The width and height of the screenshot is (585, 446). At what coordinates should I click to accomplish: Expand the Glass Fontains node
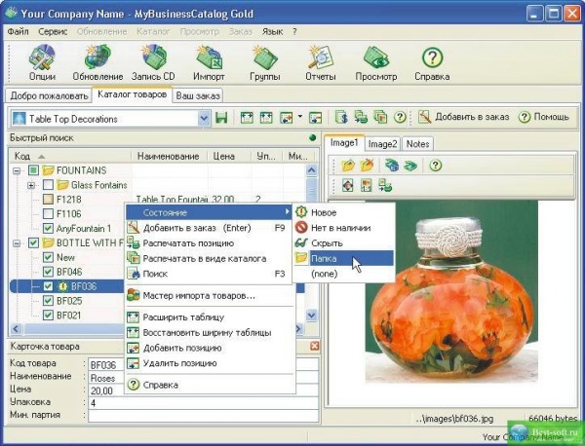click(31, 185)
